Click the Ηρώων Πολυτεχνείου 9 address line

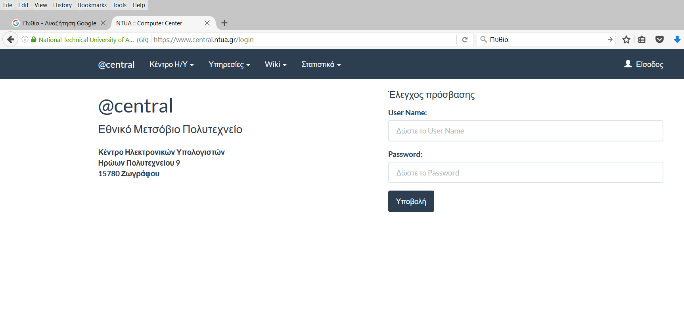point(139,163)
